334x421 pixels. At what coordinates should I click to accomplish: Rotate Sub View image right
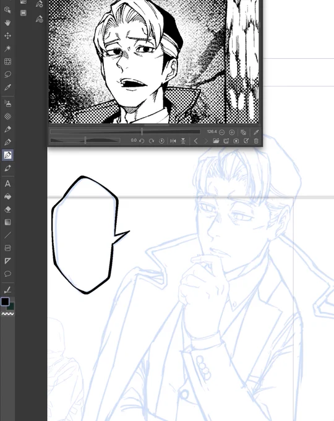click(152, 141)
